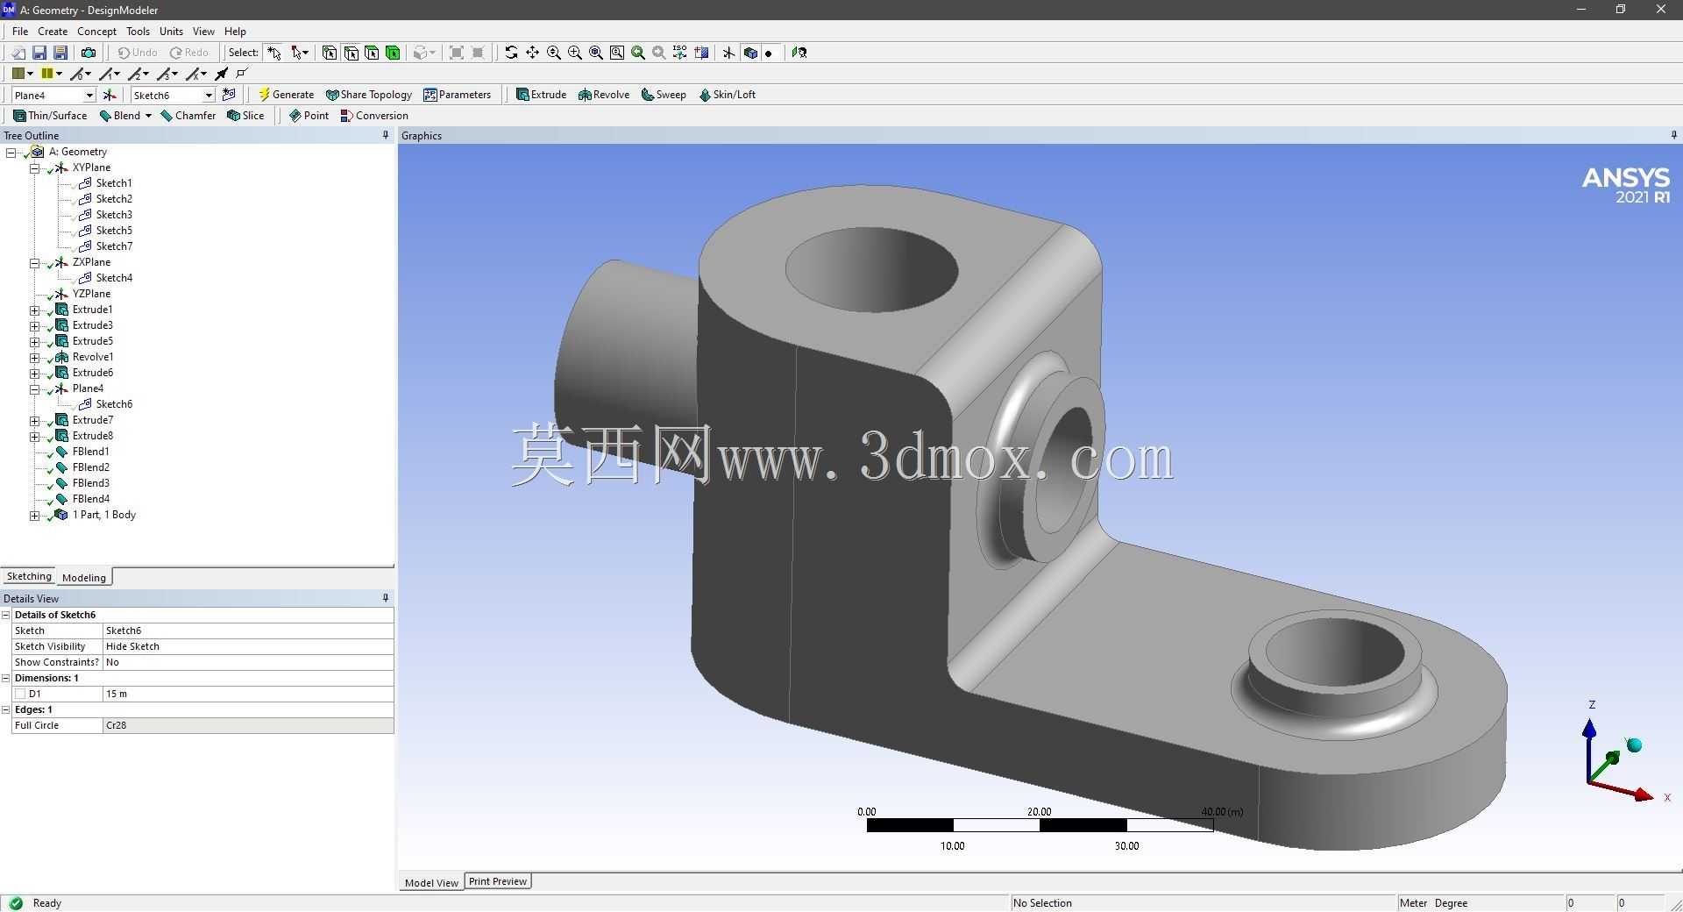Toggle the face selection filter
The image size is (1683, 912).
click(x=372, y=53)
